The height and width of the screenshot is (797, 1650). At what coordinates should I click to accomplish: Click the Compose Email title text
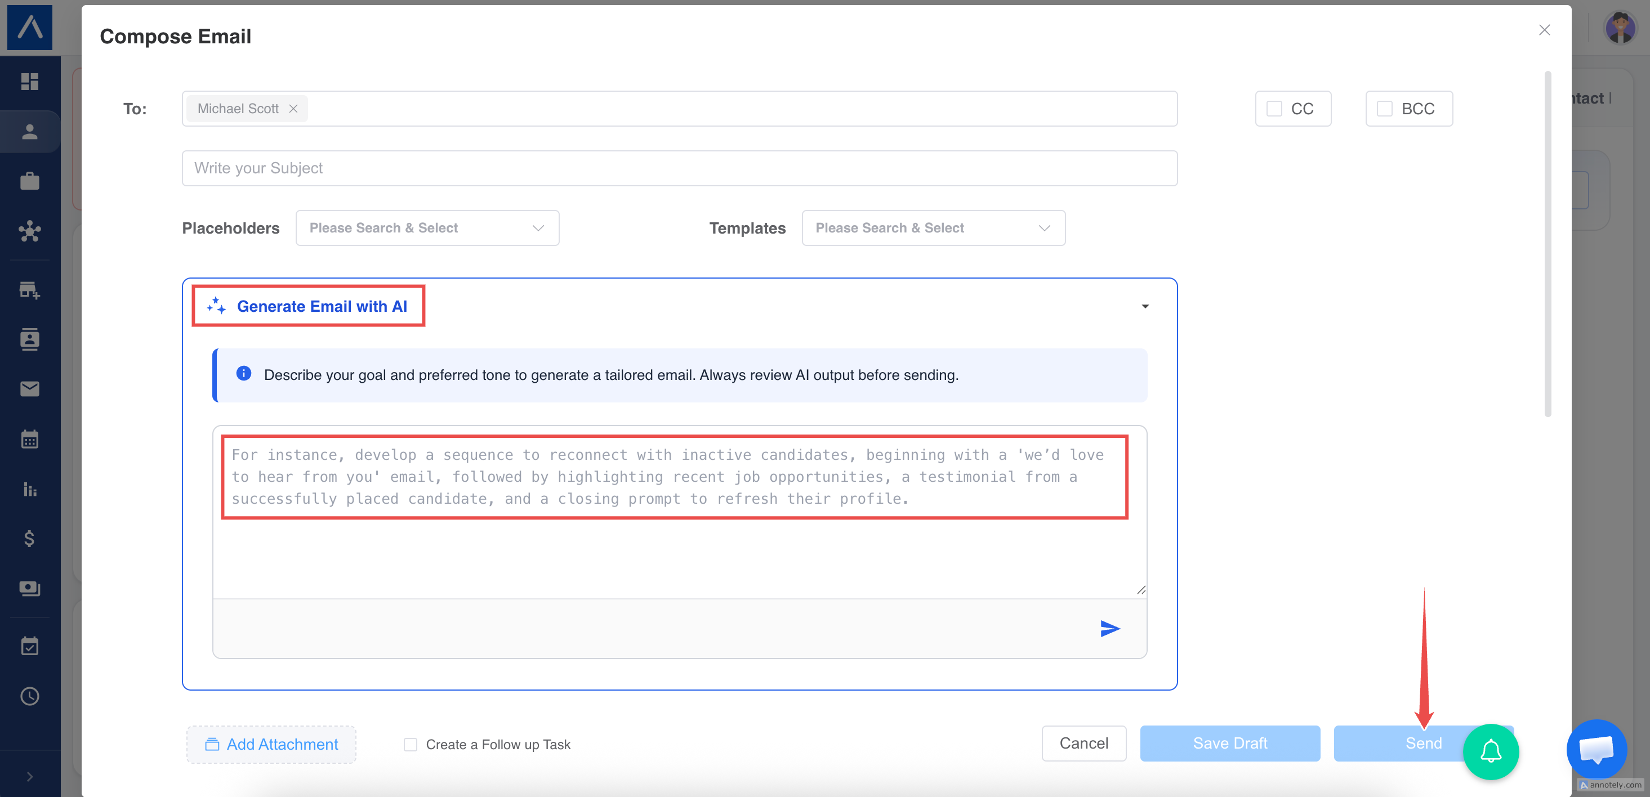coord(176,37)
